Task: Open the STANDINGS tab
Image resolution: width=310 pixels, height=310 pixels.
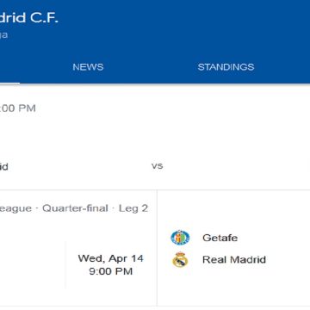Action: click(226, 67)
